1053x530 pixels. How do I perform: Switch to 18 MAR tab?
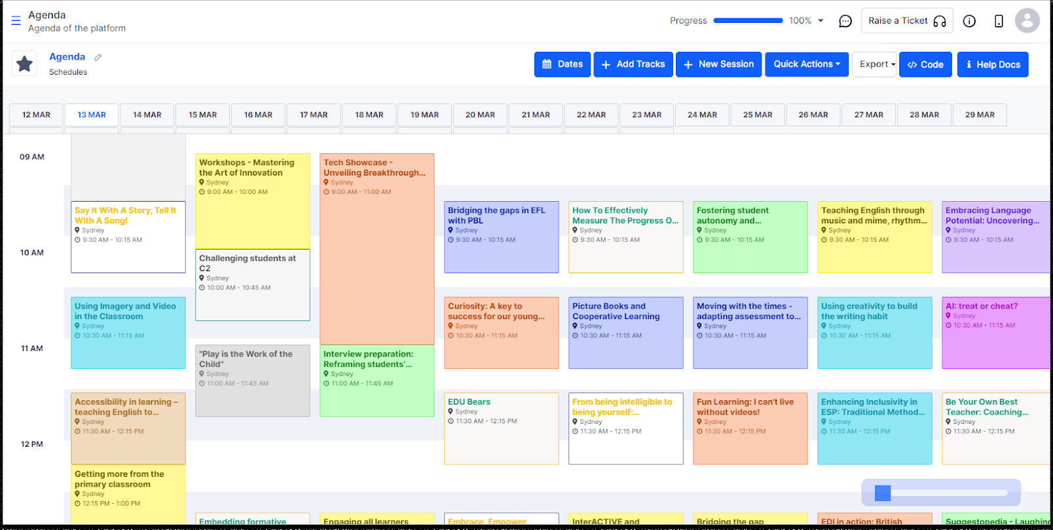pyautogui.click(x=369, y=115)
